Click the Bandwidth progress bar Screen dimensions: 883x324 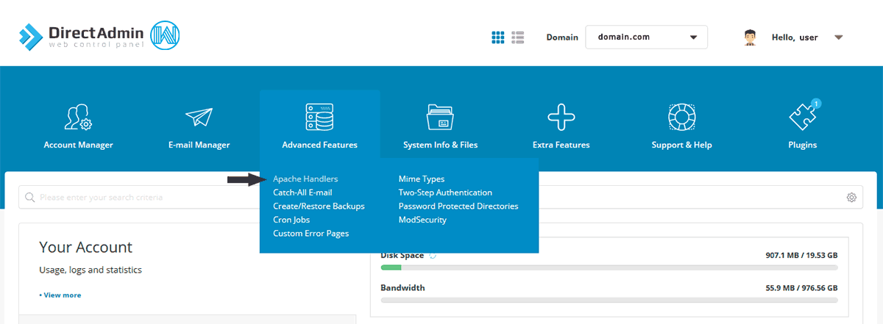609,300
